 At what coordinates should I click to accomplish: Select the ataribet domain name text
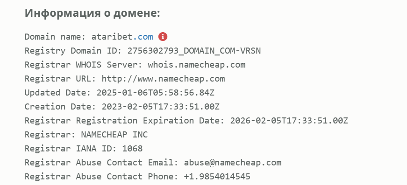(x=112, y=37)
